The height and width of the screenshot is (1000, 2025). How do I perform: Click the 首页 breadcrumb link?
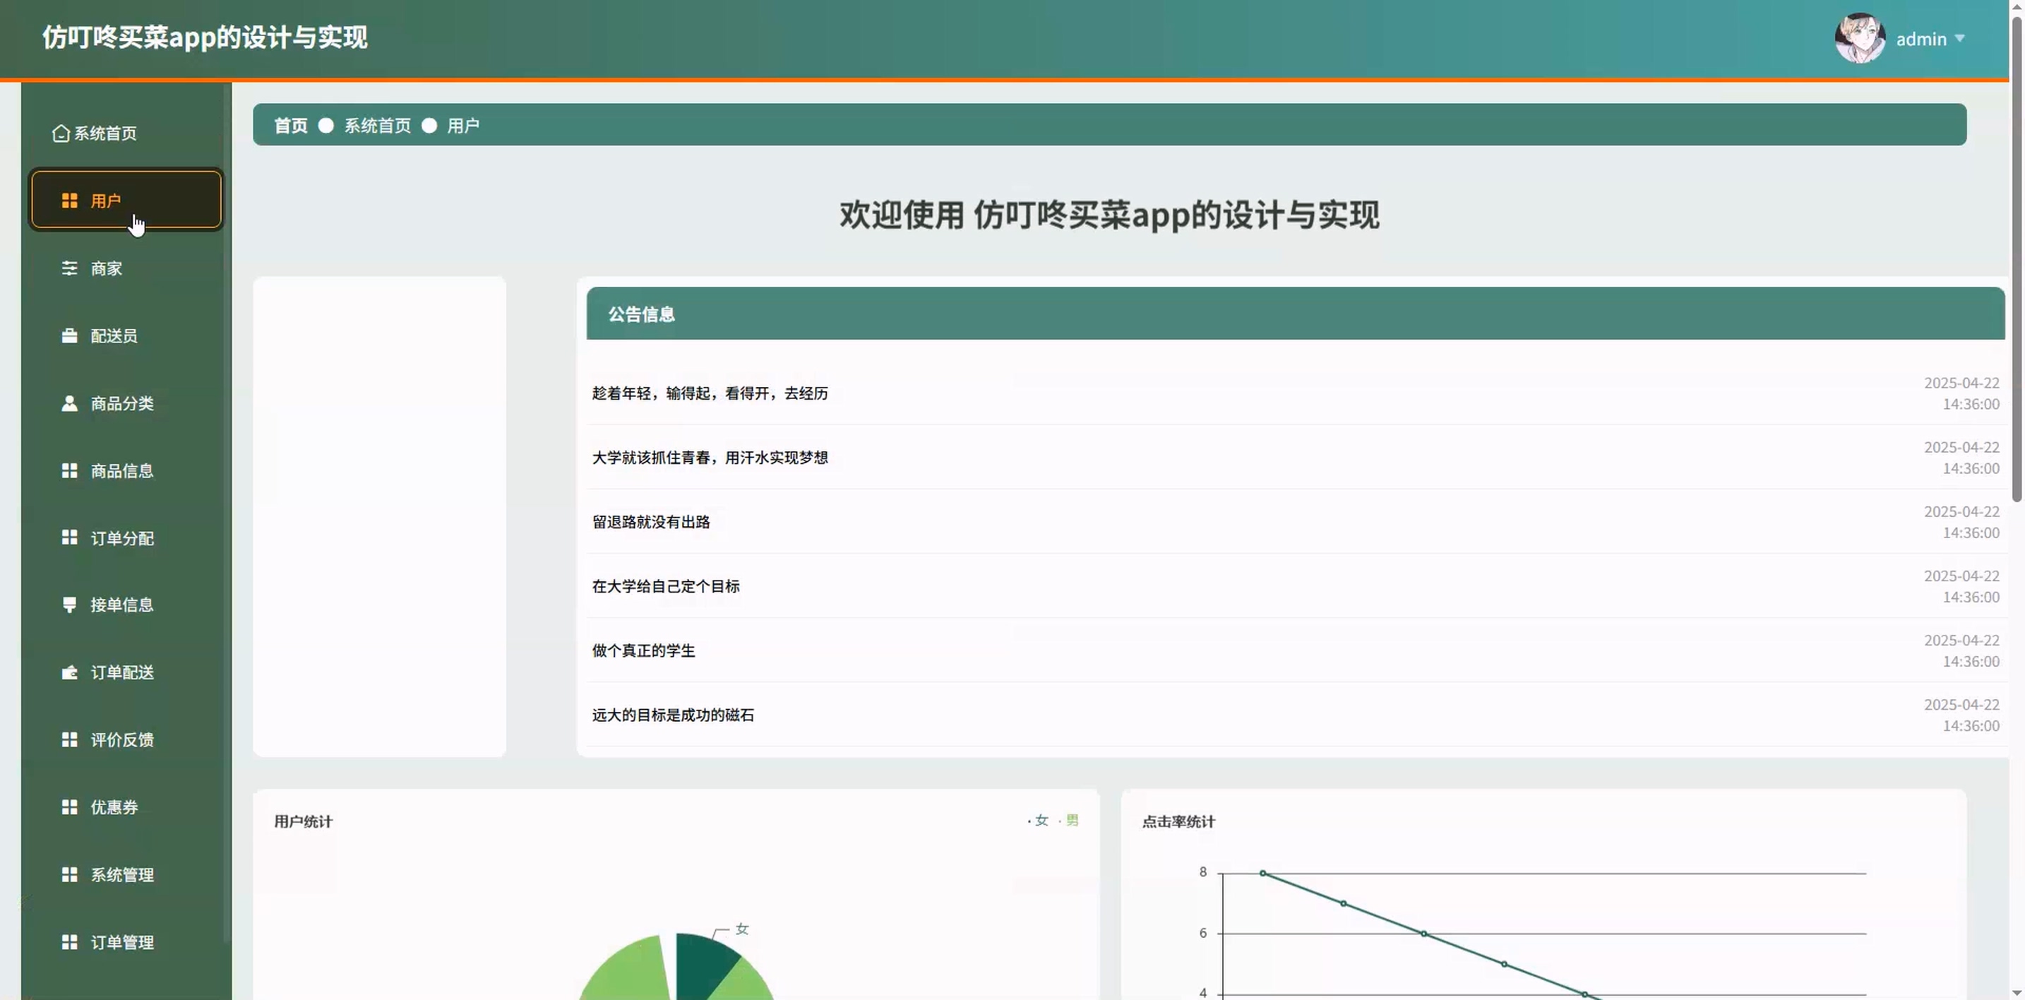click(290, 126)
